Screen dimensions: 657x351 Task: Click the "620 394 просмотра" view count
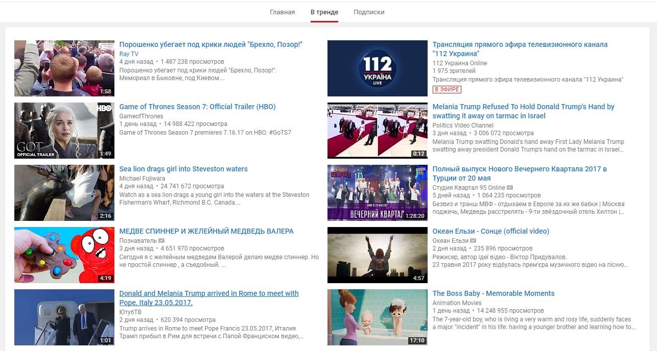pos(188,320)
